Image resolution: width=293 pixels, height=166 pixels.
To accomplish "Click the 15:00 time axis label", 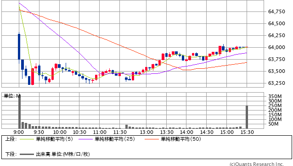I will pyautogui.click(x=227, y=132).
